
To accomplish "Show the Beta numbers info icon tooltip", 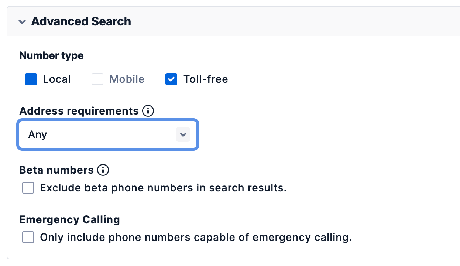I will pyautogui.click(x=103, y=170).
